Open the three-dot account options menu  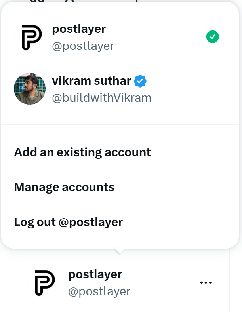206,283
